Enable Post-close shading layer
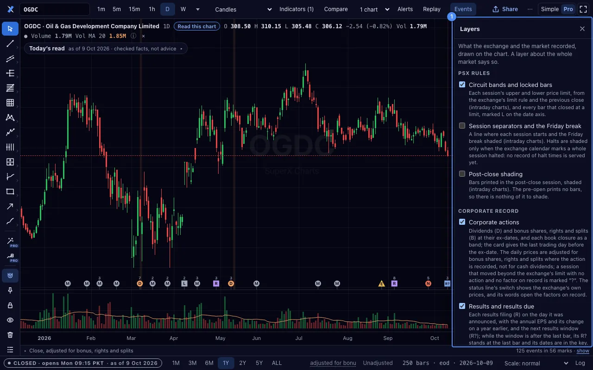This screenshot has width=593, height=370. [462, 174]
